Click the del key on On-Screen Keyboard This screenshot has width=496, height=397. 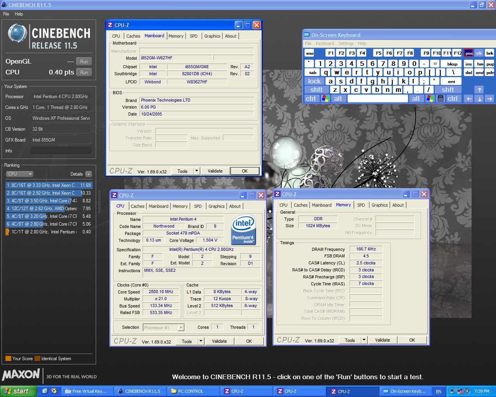coord(468,72)
